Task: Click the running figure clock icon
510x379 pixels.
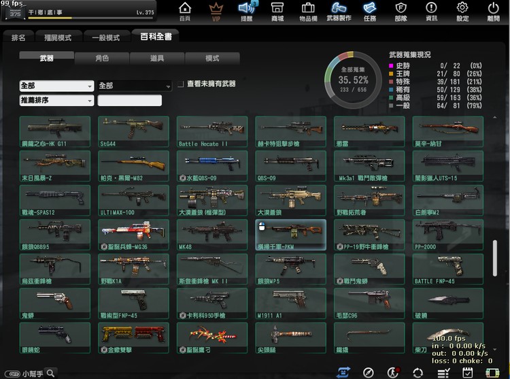Action: pos(393,372)
